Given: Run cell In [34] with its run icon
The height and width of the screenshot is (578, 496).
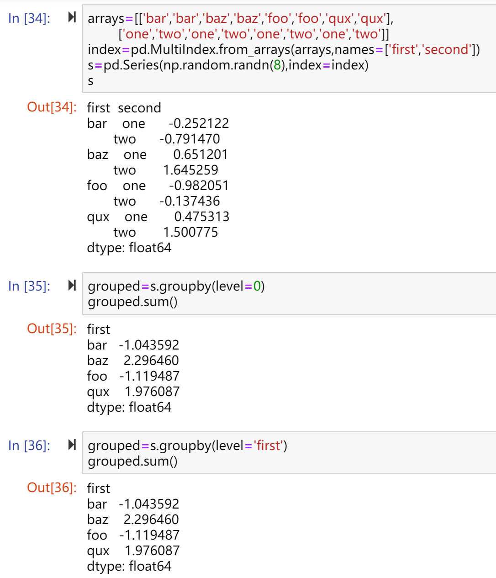Looking at the screenshot, I should point(72,17).
